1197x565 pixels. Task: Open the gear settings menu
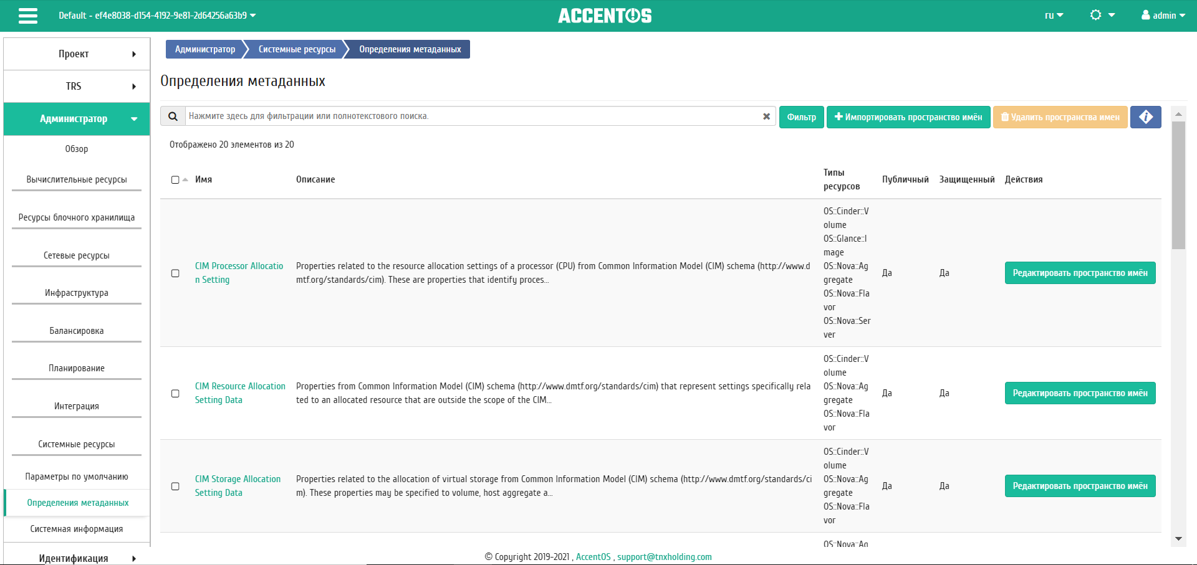[1102, 16]
